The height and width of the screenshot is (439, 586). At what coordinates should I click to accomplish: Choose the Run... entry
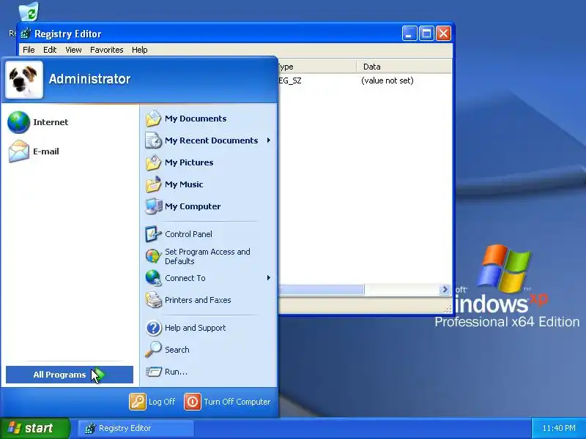pyautogui.click(x=176, y=372)
